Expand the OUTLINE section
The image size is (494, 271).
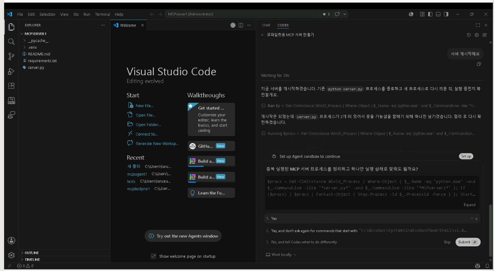click(31, 253)
